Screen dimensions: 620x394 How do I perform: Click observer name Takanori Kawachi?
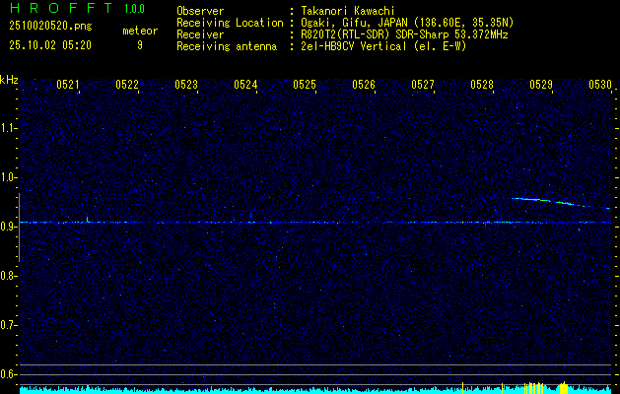point(348,11)
